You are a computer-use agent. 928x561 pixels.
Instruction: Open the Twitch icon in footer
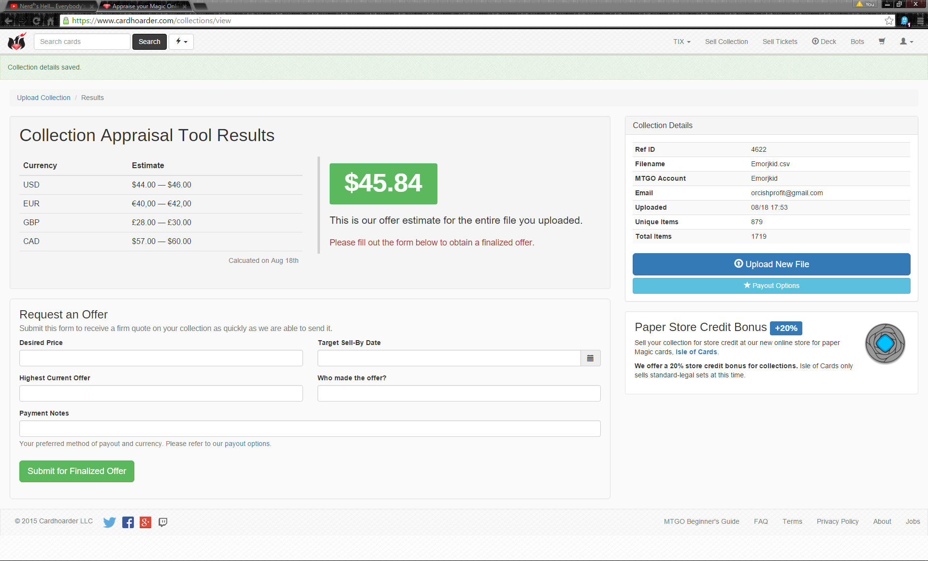coord(163,522)
